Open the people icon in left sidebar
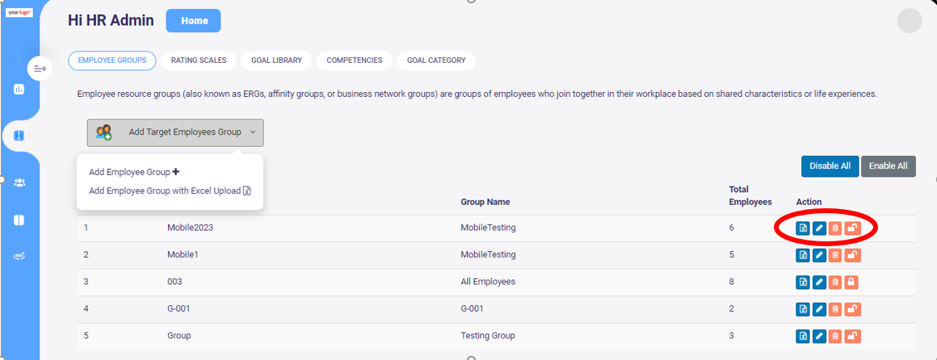 coord(19,182)
